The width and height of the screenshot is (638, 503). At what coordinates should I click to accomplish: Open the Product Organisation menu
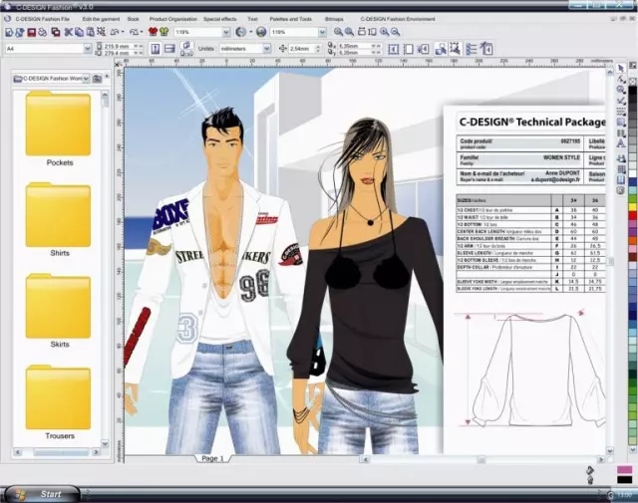click(x=172, y=19)
